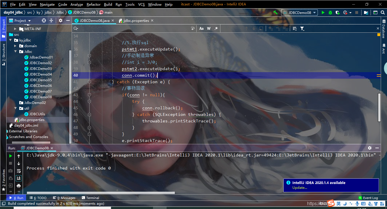The width and height of the screenshot is (387, 209).
Task: Open the Terminal tool window tab
Action: pos(90,198)
